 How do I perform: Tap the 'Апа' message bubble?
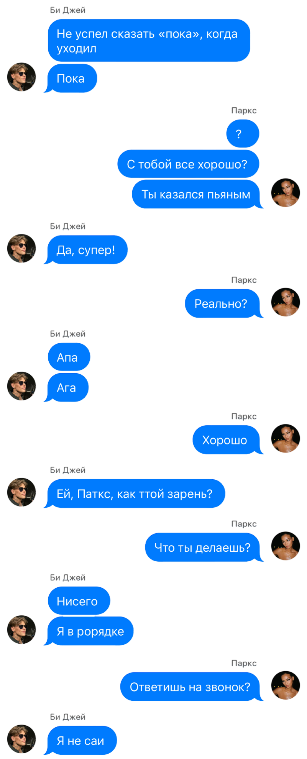pyautogui.click(x=69, y=357)
